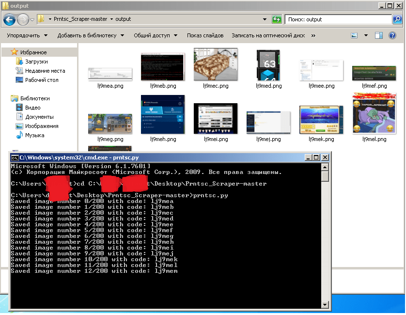Image resolution: width=406 pixels, height=315 pixels.
Task: Toggle the preview pane button
Action: (379, 35)
